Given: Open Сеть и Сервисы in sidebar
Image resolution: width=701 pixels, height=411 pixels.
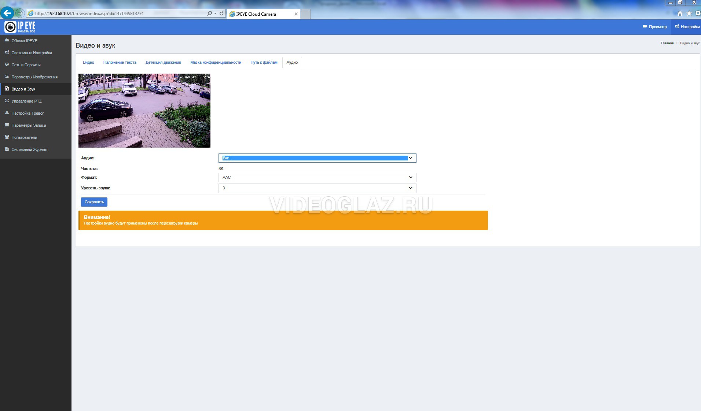Looking at the screenshot, I should 36,65.
